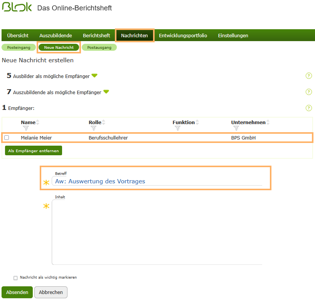Sort table by Unternehmen column arrows
315x299 pixels.
[268, 122]
